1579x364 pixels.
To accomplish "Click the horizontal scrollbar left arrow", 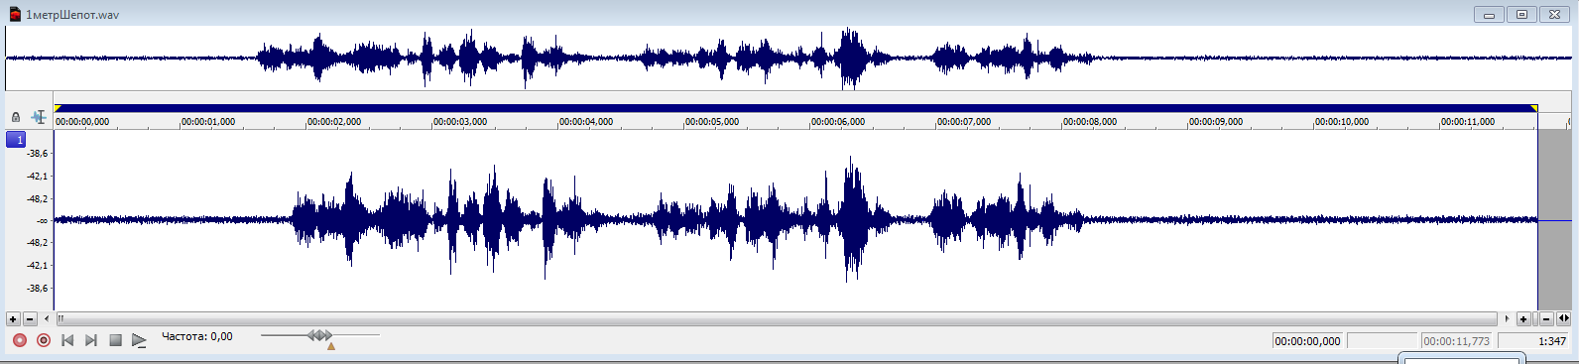I will tap(47, 319).
